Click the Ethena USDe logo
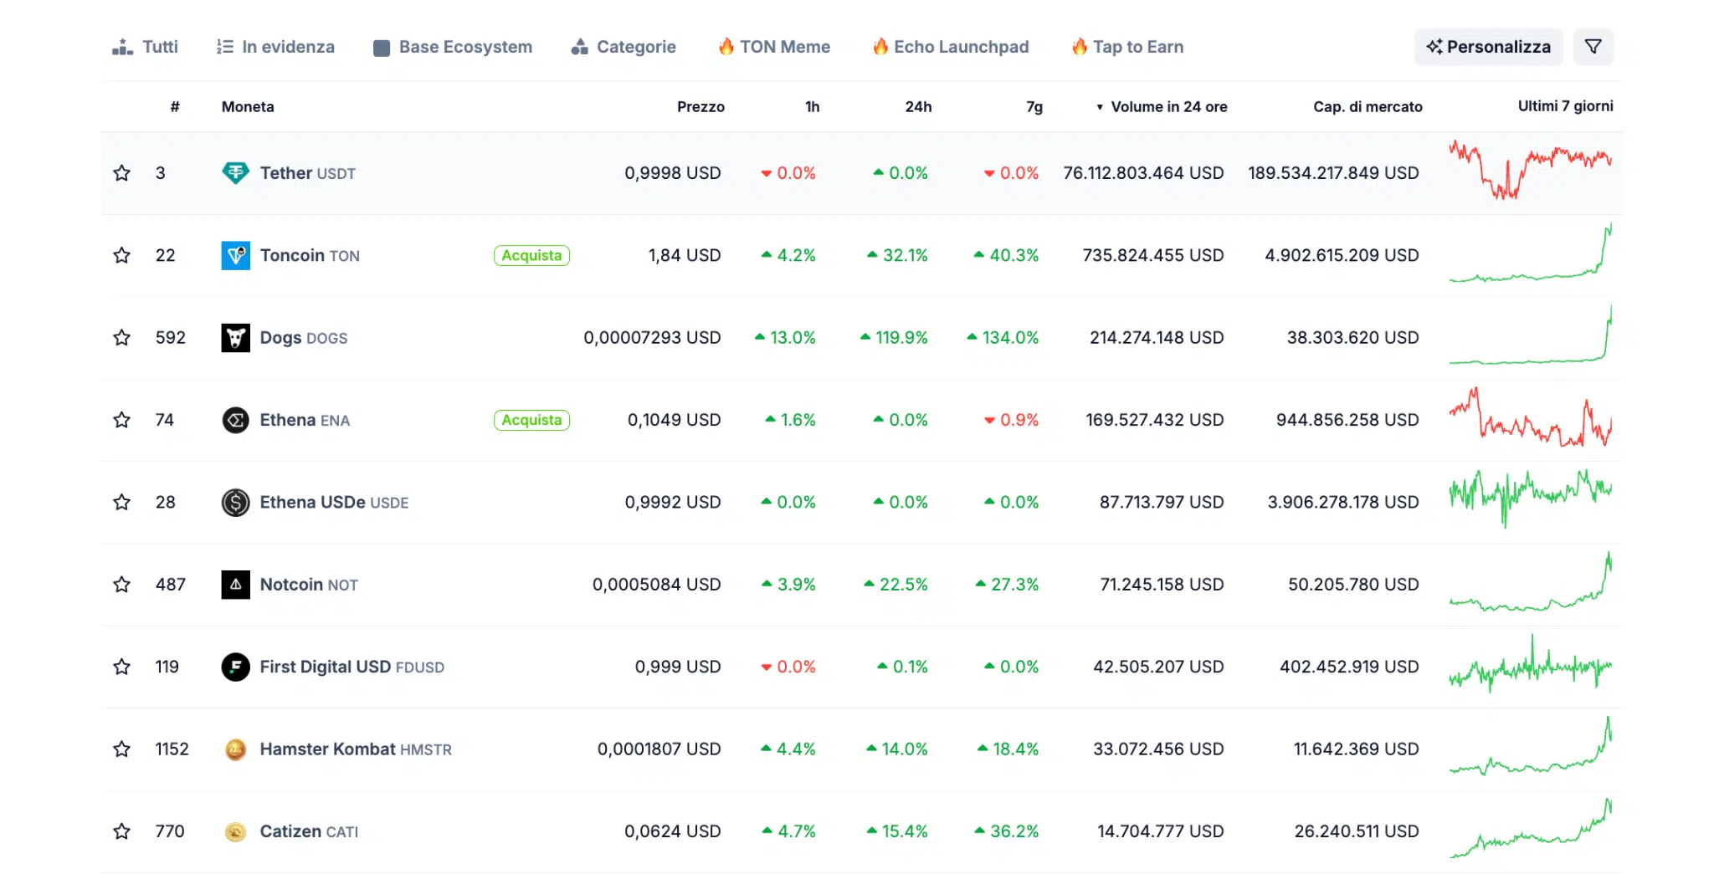The height and width of the screenshot is (874, 1714). (x=235, y=502)
